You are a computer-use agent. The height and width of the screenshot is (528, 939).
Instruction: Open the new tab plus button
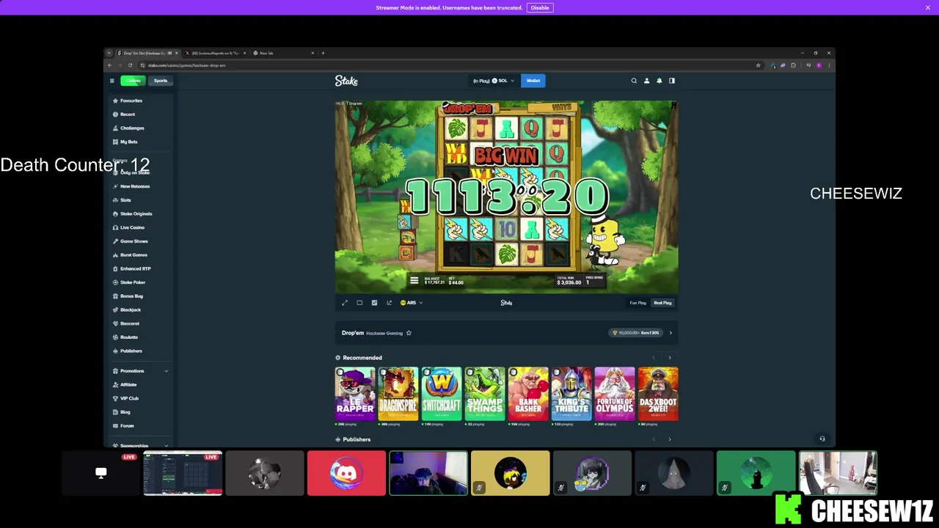point(323,53)
